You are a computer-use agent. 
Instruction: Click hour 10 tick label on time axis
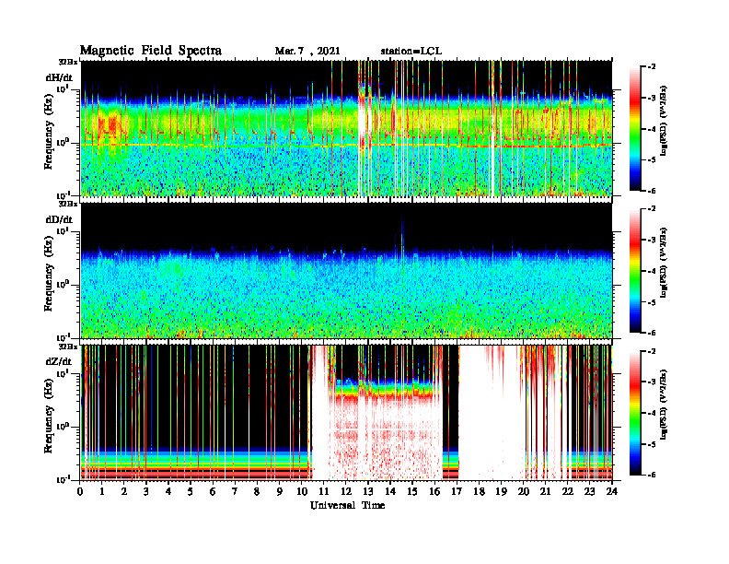(x=301, y=491)
